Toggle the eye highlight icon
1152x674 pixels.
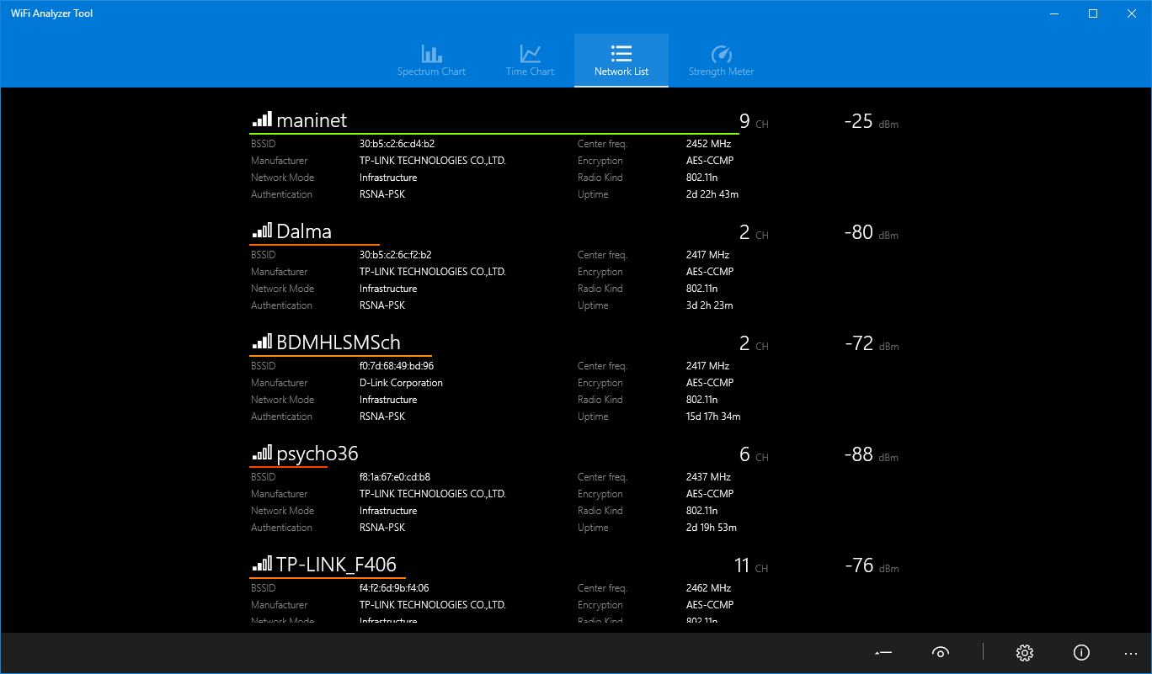pyautogui.click(x=941, y=652)
